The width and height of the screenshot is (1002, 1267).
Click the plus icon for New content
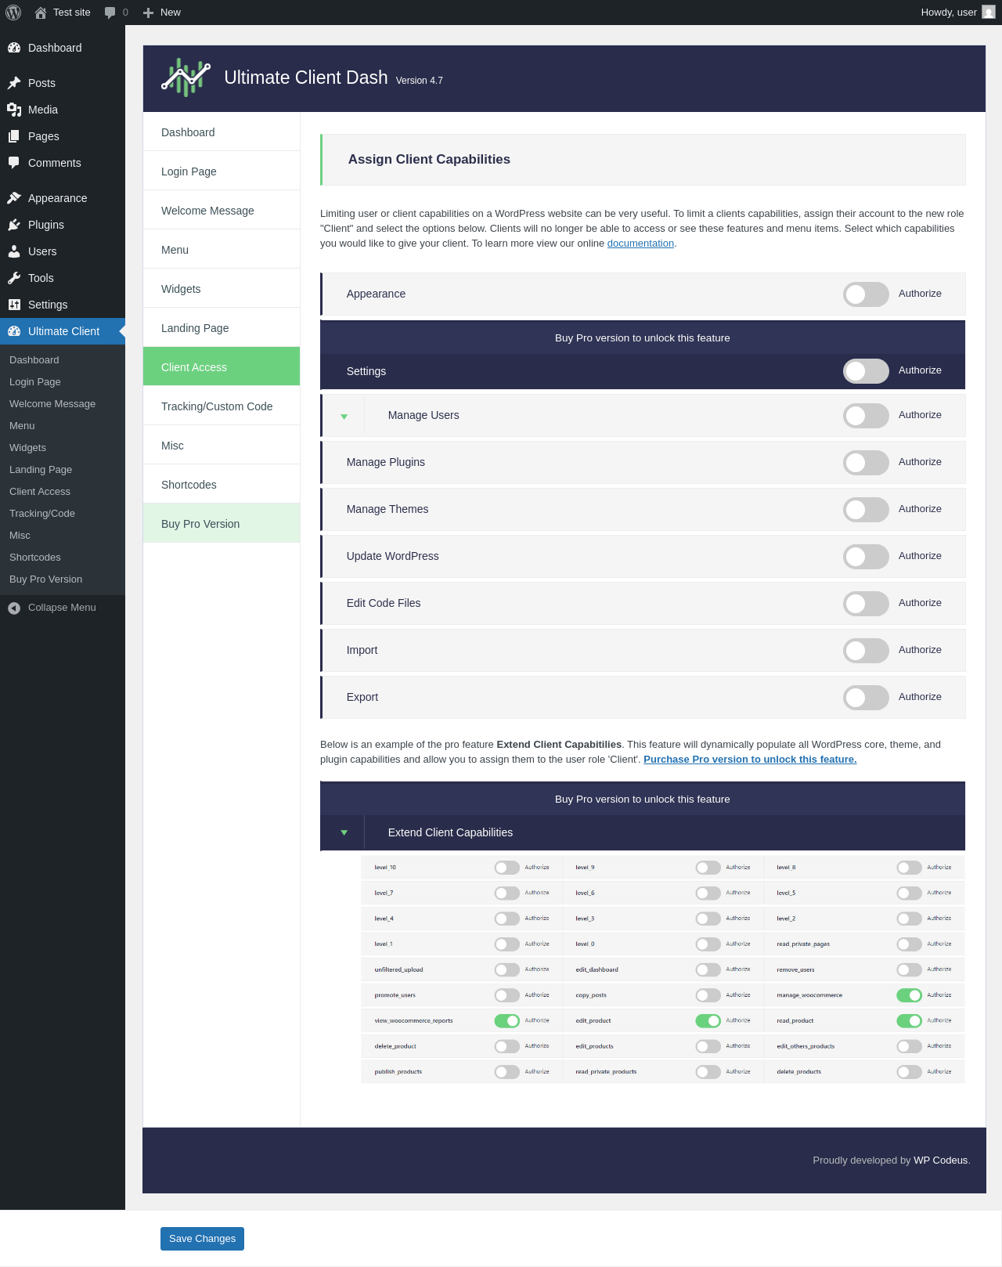click(148, 13)
